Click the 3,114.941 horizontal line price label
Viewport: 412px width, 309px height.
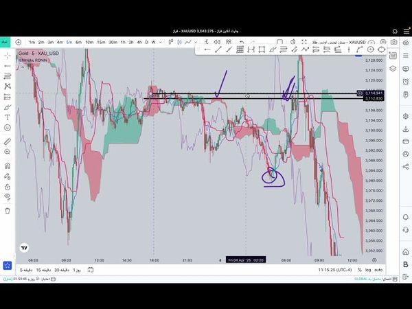[x=373, y=93]
